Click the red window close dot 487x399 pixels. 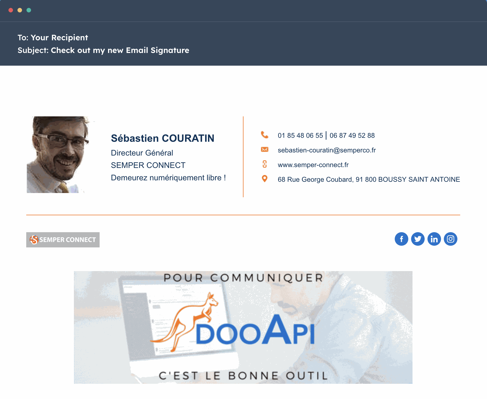[x=11, y=10]
